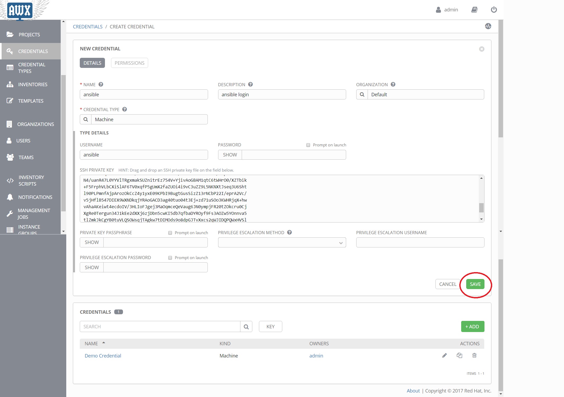Click the Credential Type help icon
Screen dimensions: 564x397
click(125, 109)
